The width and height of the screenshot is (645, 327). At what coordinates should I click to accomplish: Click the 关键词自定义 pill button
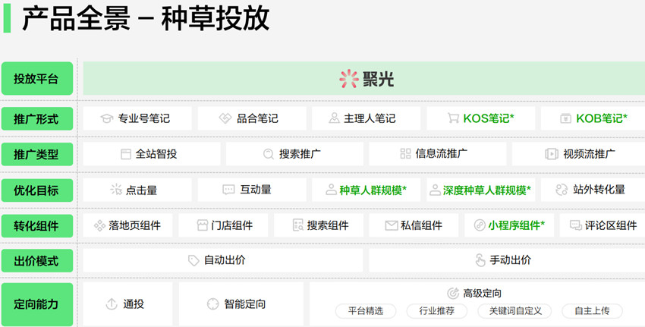[x=515, y=311]
